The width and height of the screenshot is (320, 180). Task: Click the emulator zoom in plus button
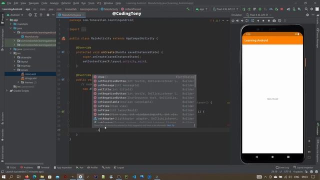(309, 141)
